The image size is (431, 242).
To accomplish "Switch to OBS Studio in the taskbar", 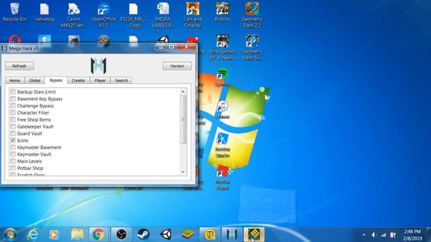I will pyautogui.click(x=121, y=235).
